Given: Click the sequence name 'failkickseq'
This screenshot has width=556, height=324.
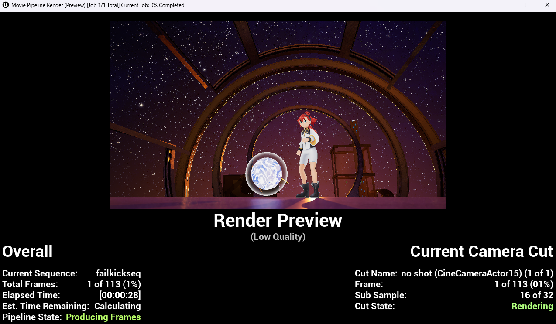Looking at the screenshot, I should point(118,273).
